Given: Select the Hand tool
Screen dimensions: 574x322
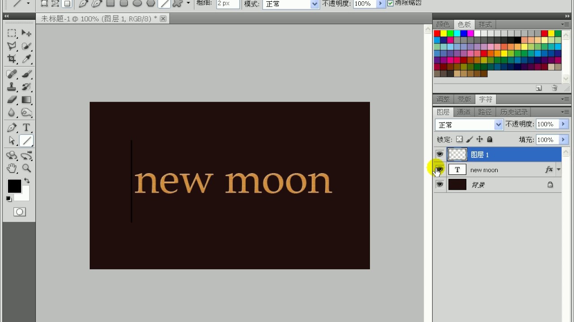Looking at the screenshot, I should point(12,169).
